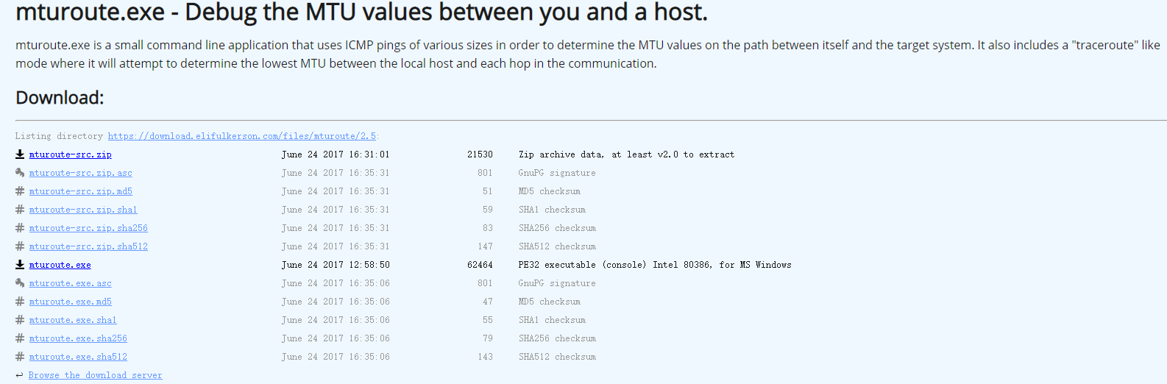Follow Browse the download server link
Screen dimensions: 1167x384
(x=95, y=375)
